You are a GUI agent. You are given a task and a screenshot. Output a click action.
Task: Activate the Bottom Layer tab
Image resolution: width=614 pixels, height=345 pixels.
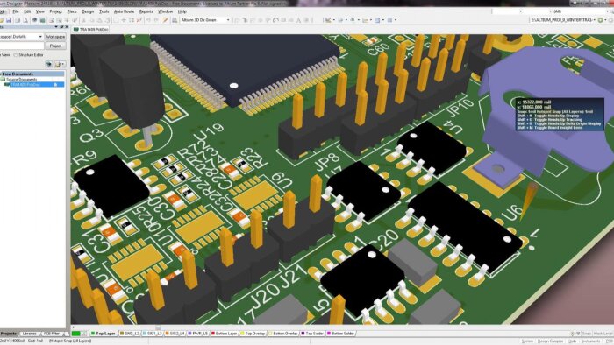pos(225,334)
